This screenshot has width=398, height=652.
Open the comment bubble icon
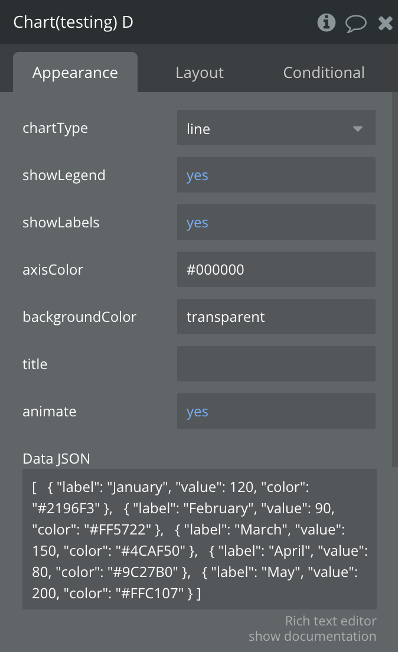(x=356, y=23)
